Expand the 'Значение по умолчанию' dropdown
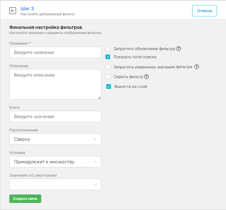Viewport: 226px width, 210px height. pos(55,184)
